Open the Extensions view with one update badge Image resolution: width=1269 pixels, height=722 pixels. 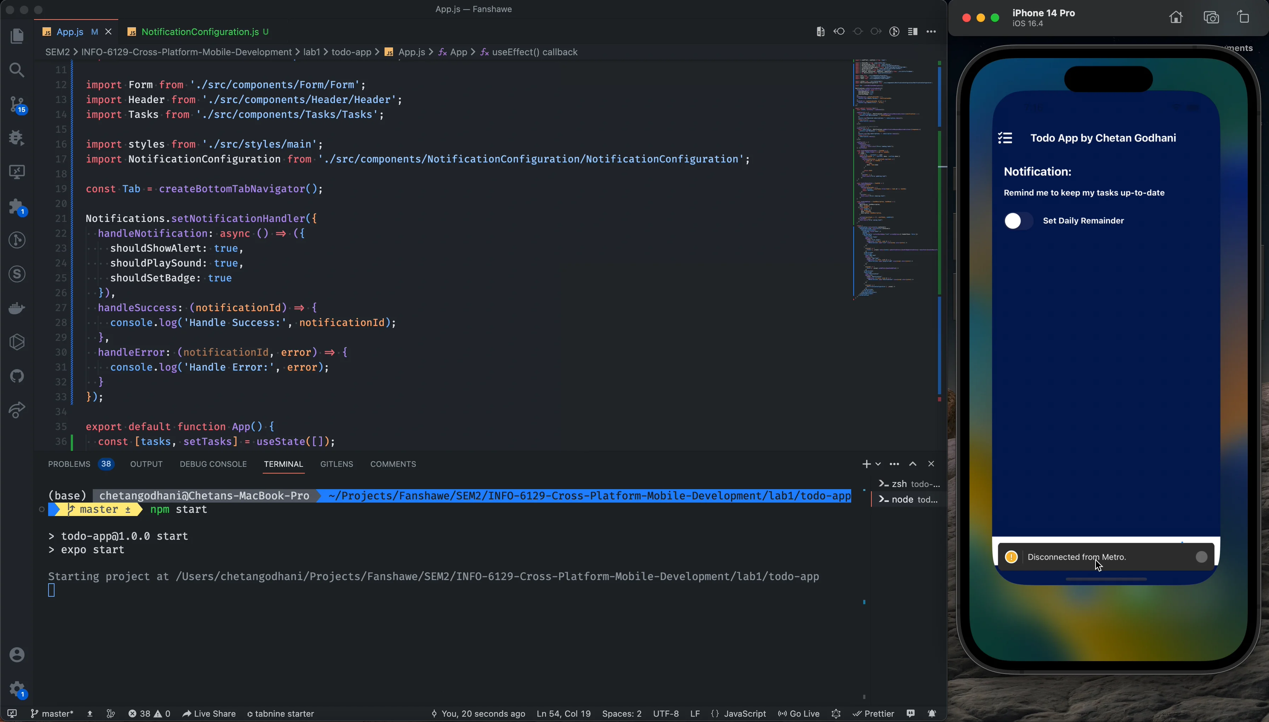[17, 206]
